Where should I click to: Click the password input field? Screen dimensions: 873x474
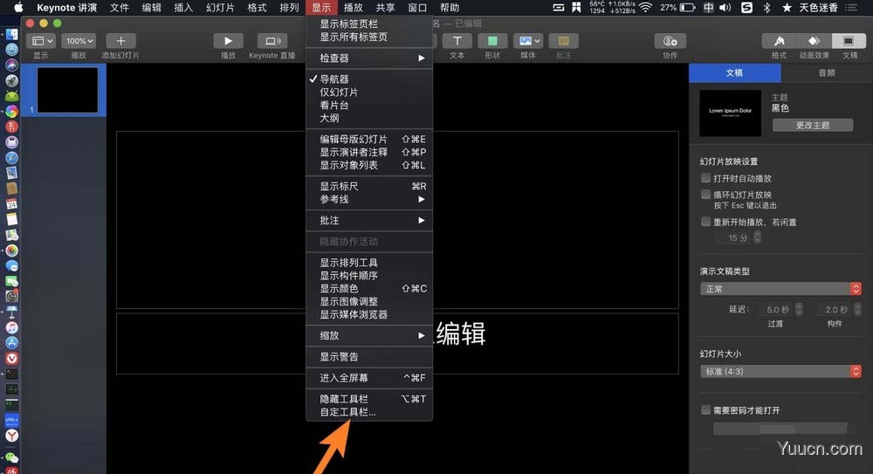tap(780, 429)
